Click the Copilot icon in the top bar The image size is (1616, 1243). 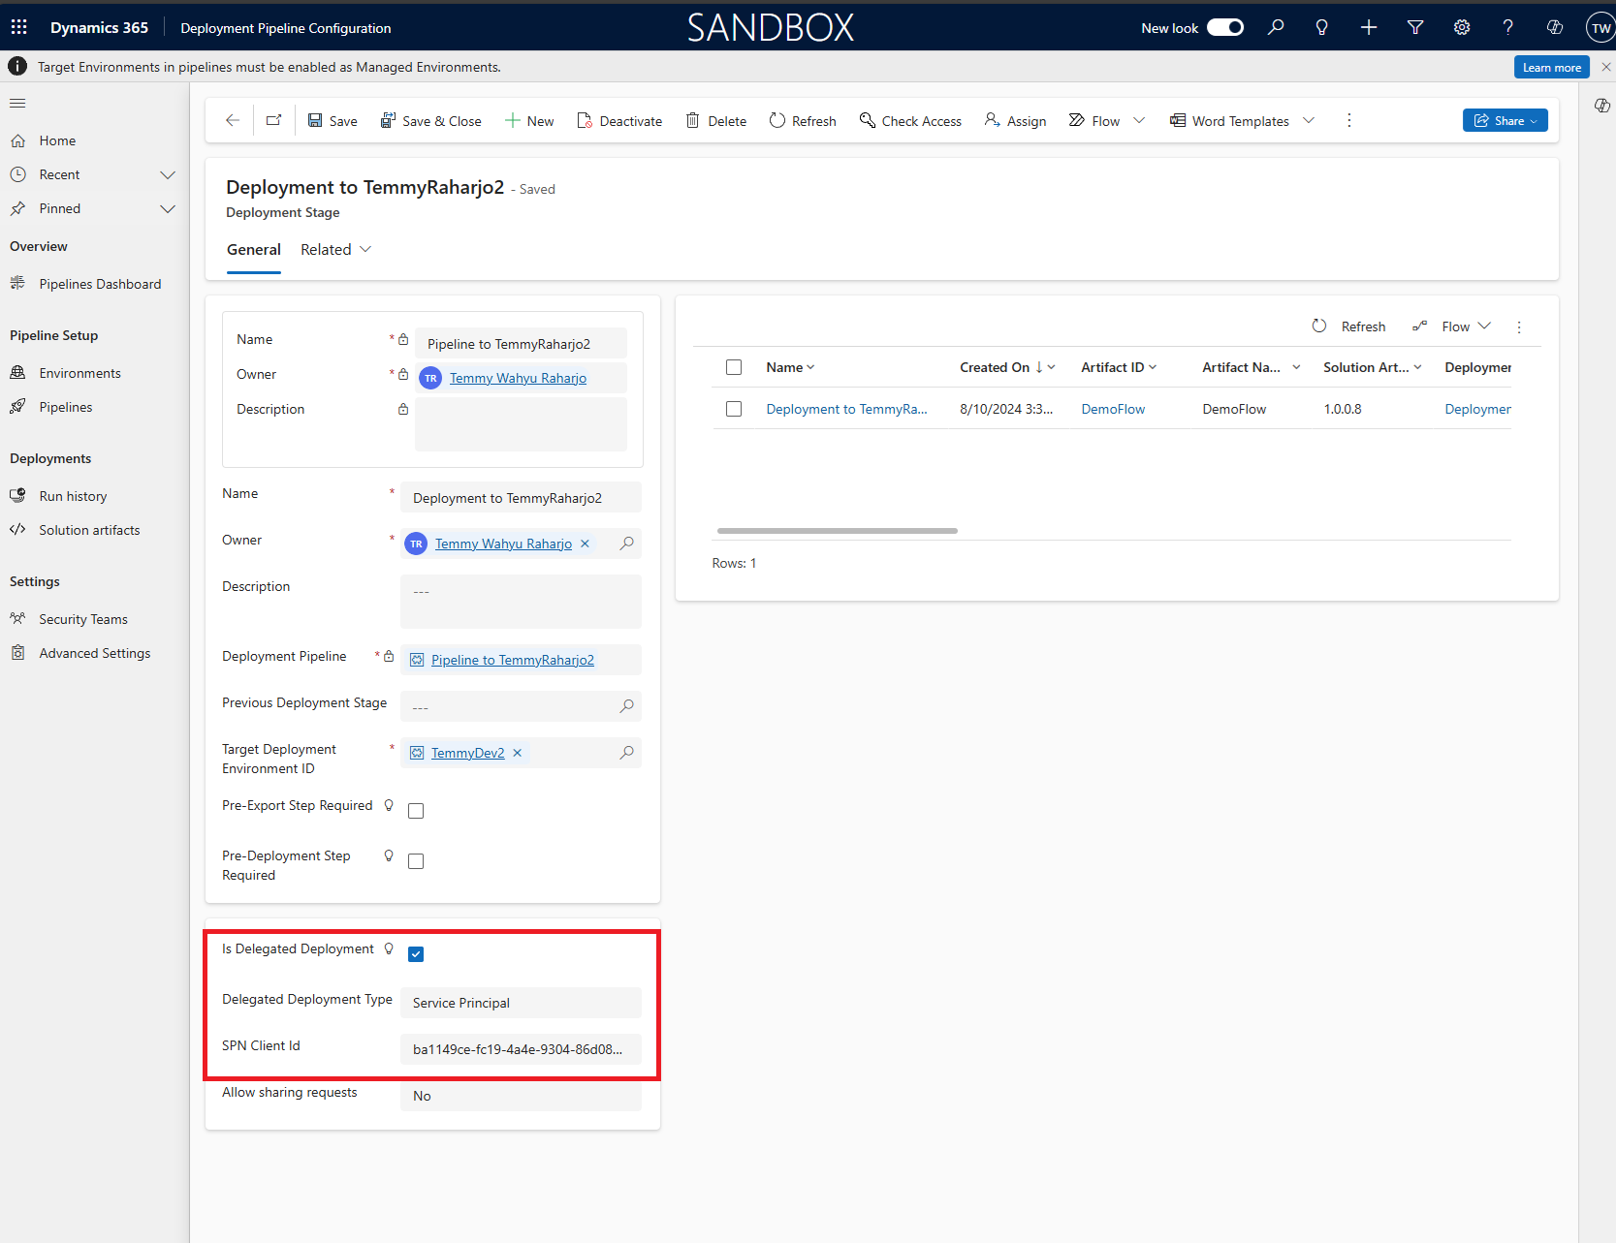point(1555,27)
